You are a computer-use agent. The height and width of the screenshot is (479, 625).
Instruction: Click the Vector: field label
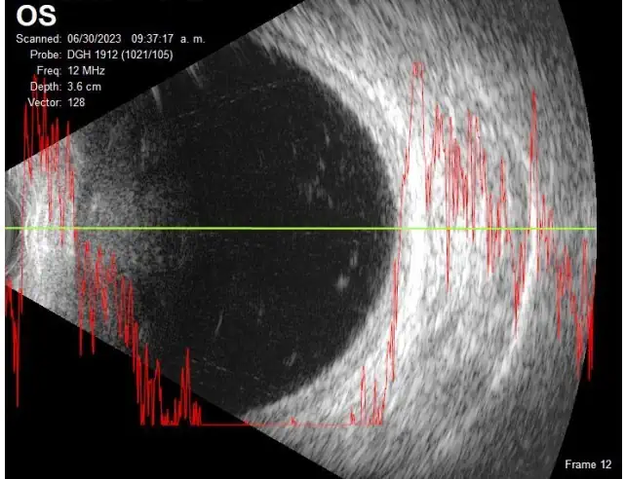[x=45, y=102]
